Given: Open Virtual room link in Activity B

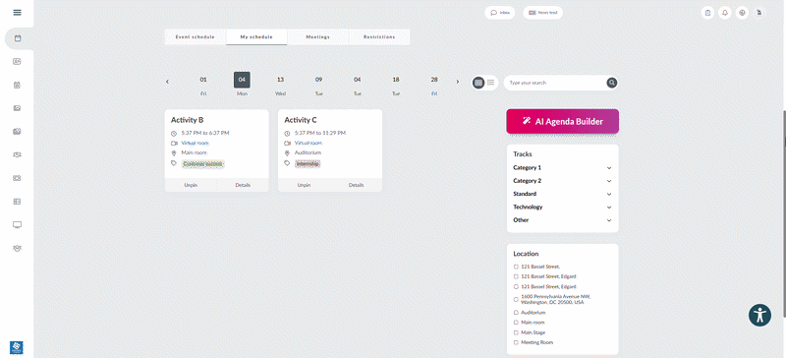Looking at the screenshot, I should [x=195, y=143].
